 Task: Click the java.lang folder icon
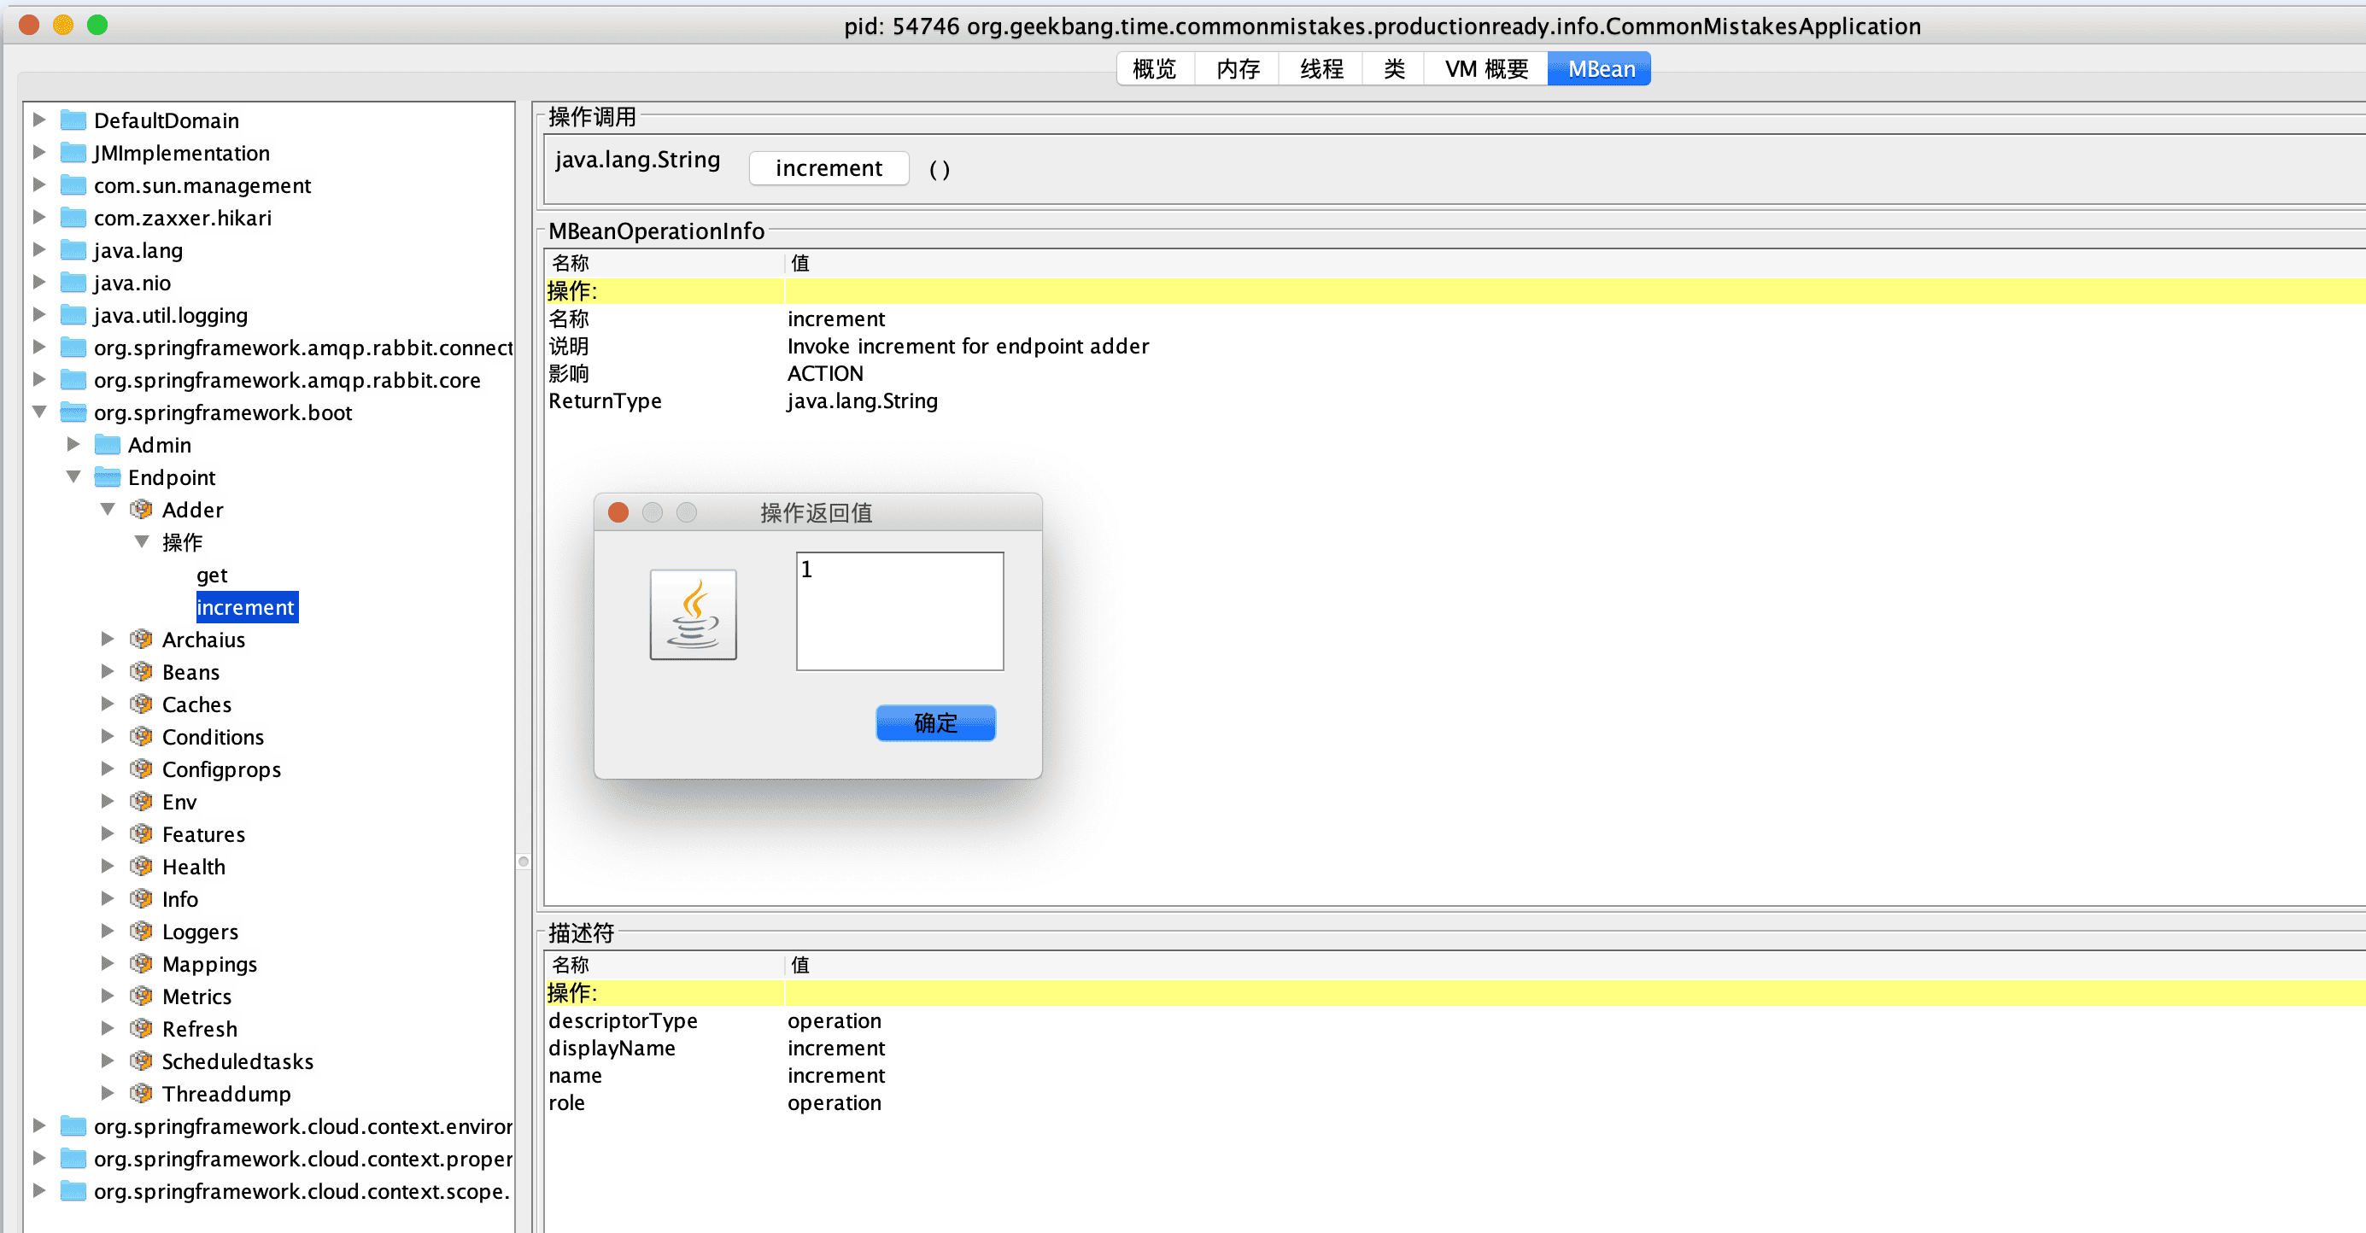73,249
